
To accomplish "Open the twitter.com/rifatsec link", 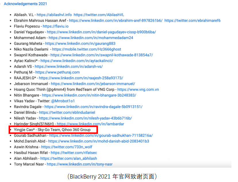I will pyautogui.click(x=74, y=153).
